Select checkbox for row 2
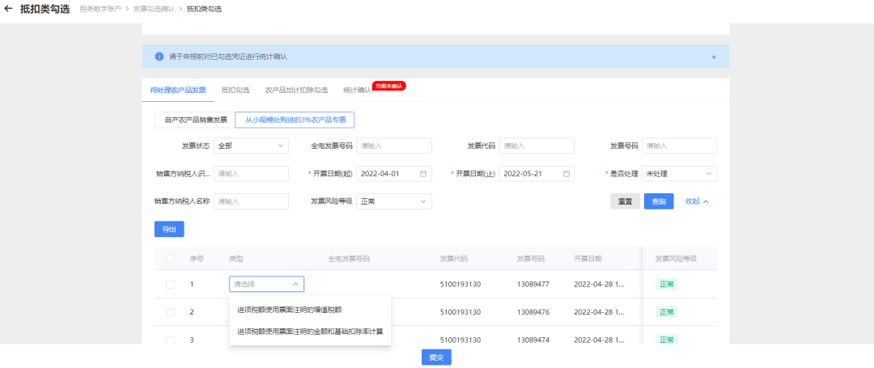This screenshot has height=368, width=874. click(x=170, y=312)
